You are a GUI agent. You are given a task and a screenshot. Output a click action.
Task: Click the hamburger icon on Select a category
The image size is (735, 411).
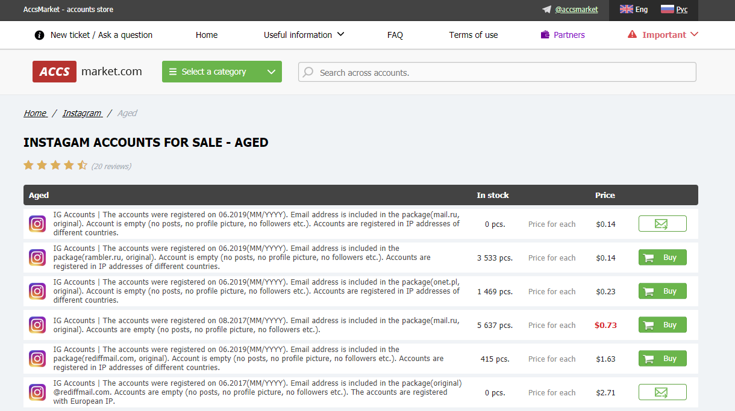[x=173, y=72]
